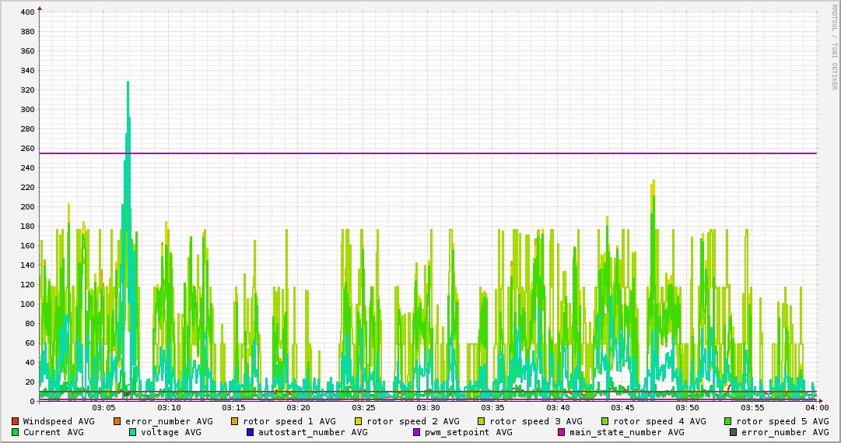Click the purple pwm_setpoint AVG legend square
The height and width of the screenshot is (443, 841).
[x=416, y=432]
